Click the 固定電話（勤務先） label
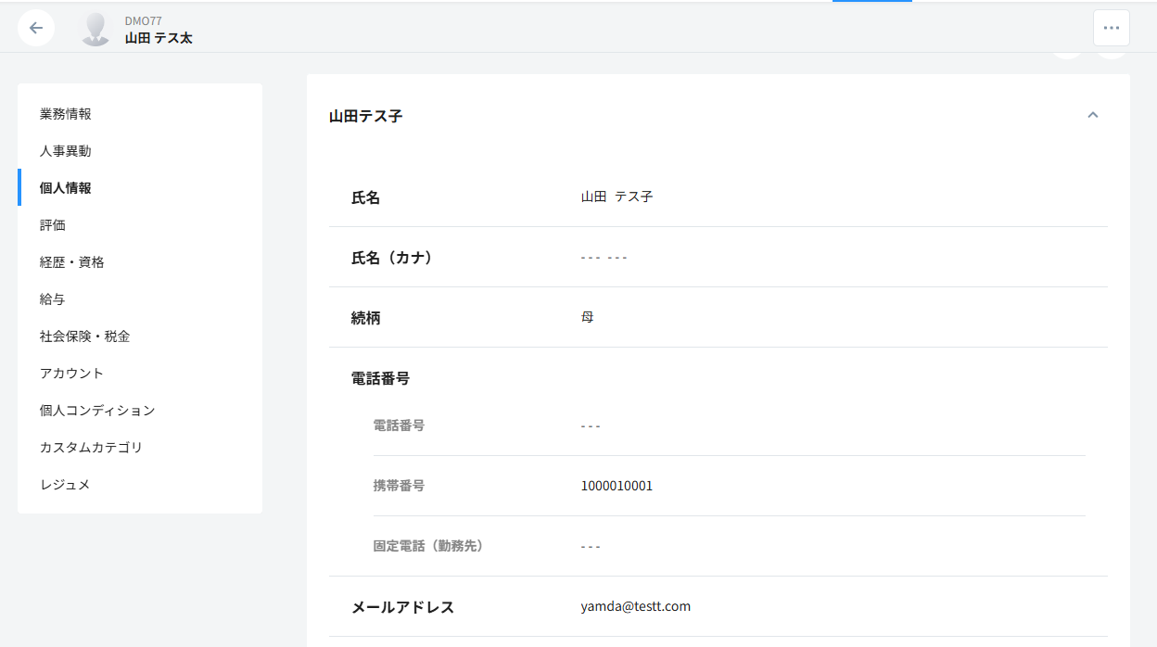 (428, 546)
